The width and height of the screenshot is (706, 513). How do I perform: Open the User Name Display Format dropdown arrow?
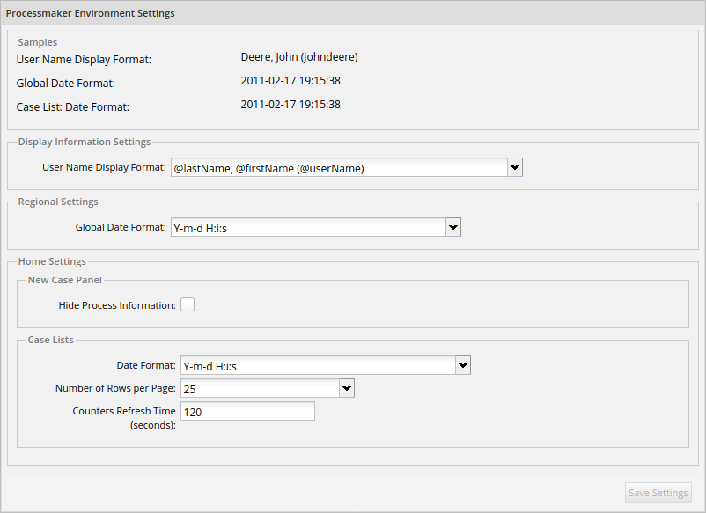(x=515, y=167)
